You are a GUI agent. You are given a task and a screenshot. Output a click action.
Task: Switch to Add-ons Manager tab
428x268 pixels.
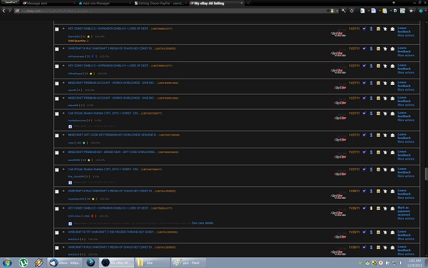105,3
